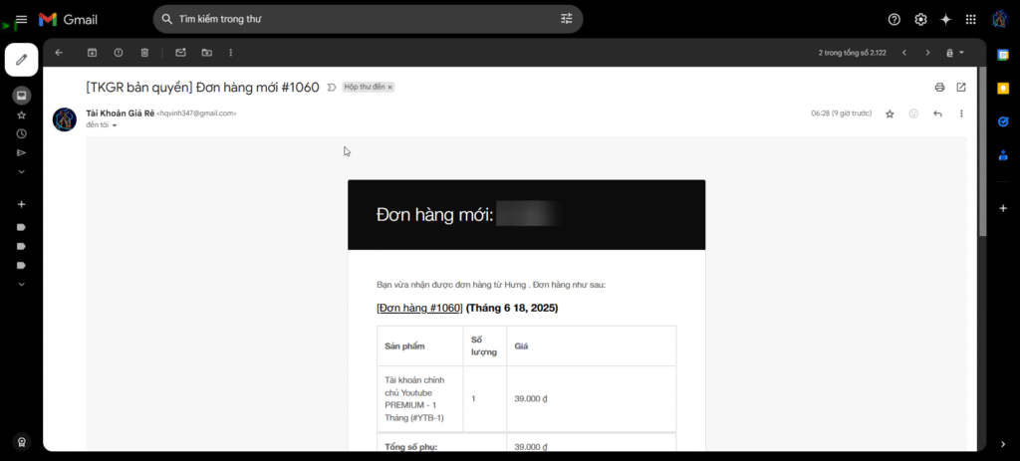
Task: Click the Gmail logo
Action: (68, 20)
